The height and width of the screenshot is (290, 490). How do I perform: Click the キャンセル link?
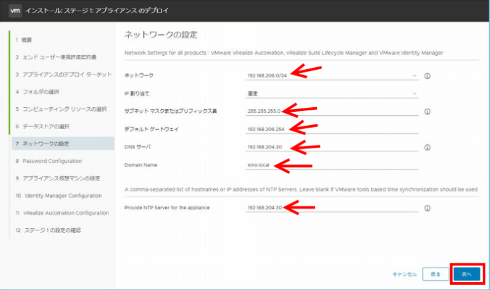[x=405, y=274]
